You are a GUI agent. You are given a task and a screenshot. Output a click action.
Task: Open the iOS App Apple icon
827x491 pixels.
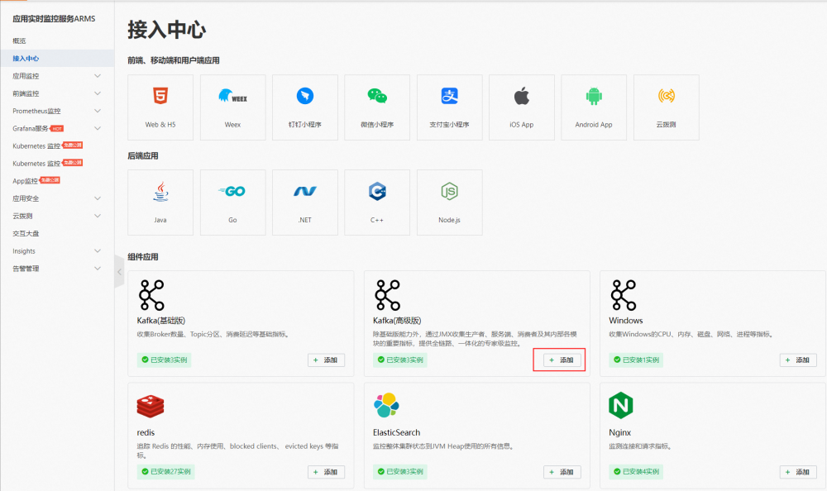(x=522, y=96)
